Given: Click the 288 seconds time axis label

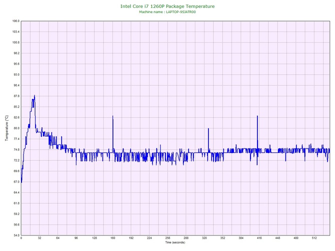Looking at the screenshot, I should coord(186,238).
